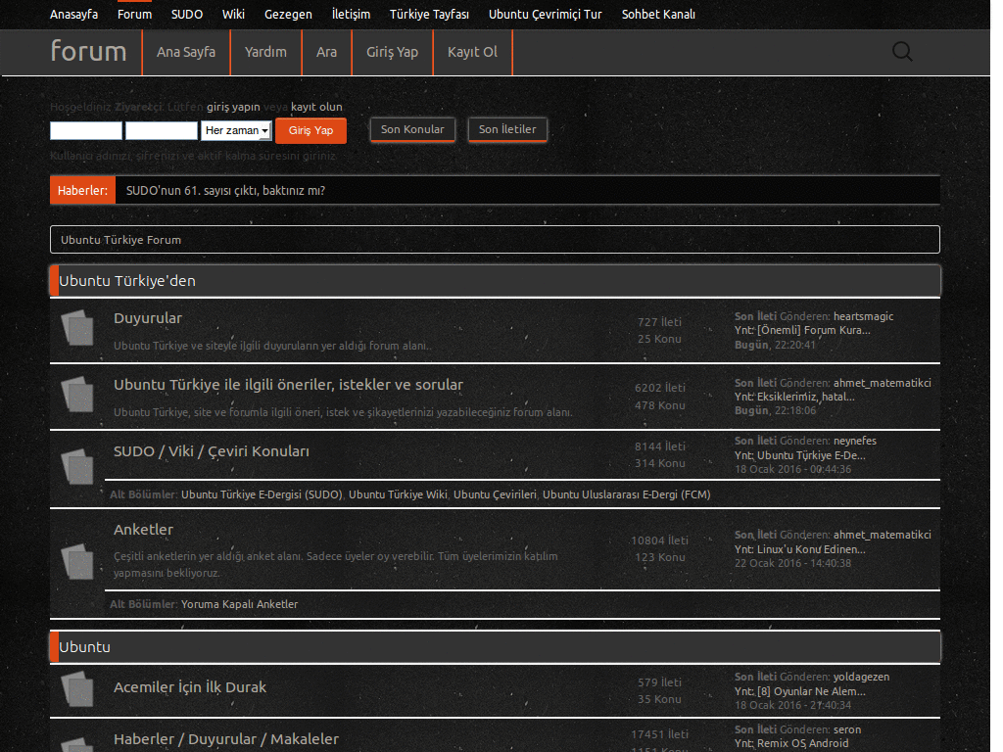Go to Gezegen in top navigation

click(288, 14)
